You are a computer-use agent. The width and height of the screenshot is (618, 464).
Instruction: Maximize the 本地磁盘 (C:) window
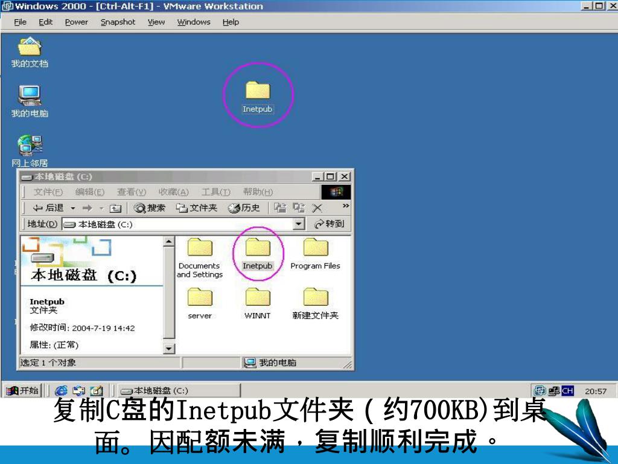[331, 176]
